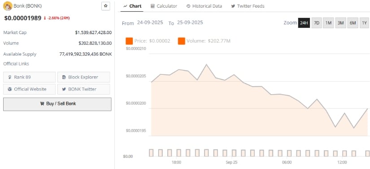Open the To date 25-09-2025 picker
Image resolution: width=370 pixels, height=169 pixels.
pos(190,22)
